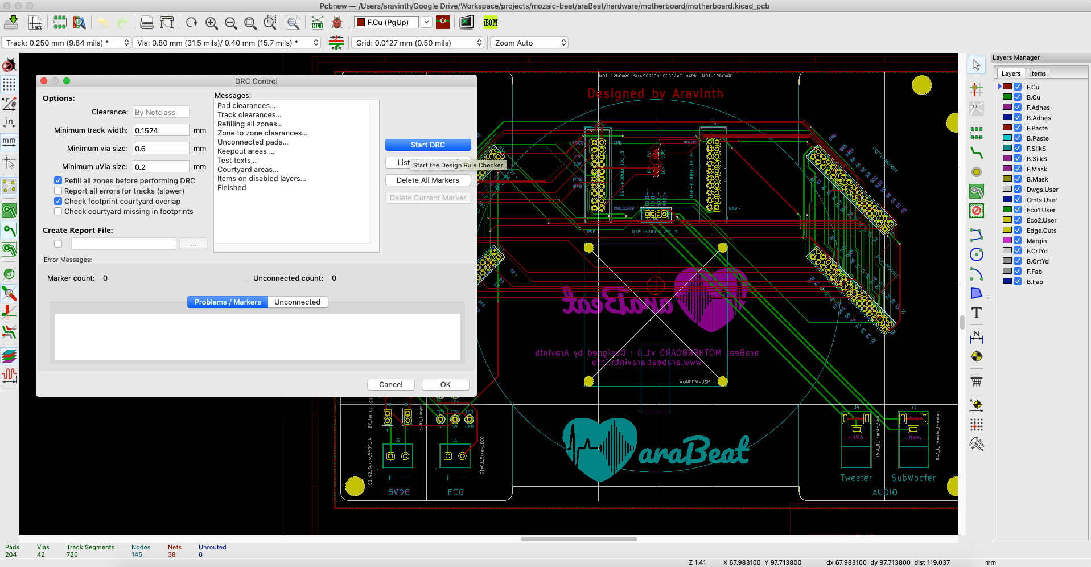Click the Delete All Markers button

coord(428,180)
